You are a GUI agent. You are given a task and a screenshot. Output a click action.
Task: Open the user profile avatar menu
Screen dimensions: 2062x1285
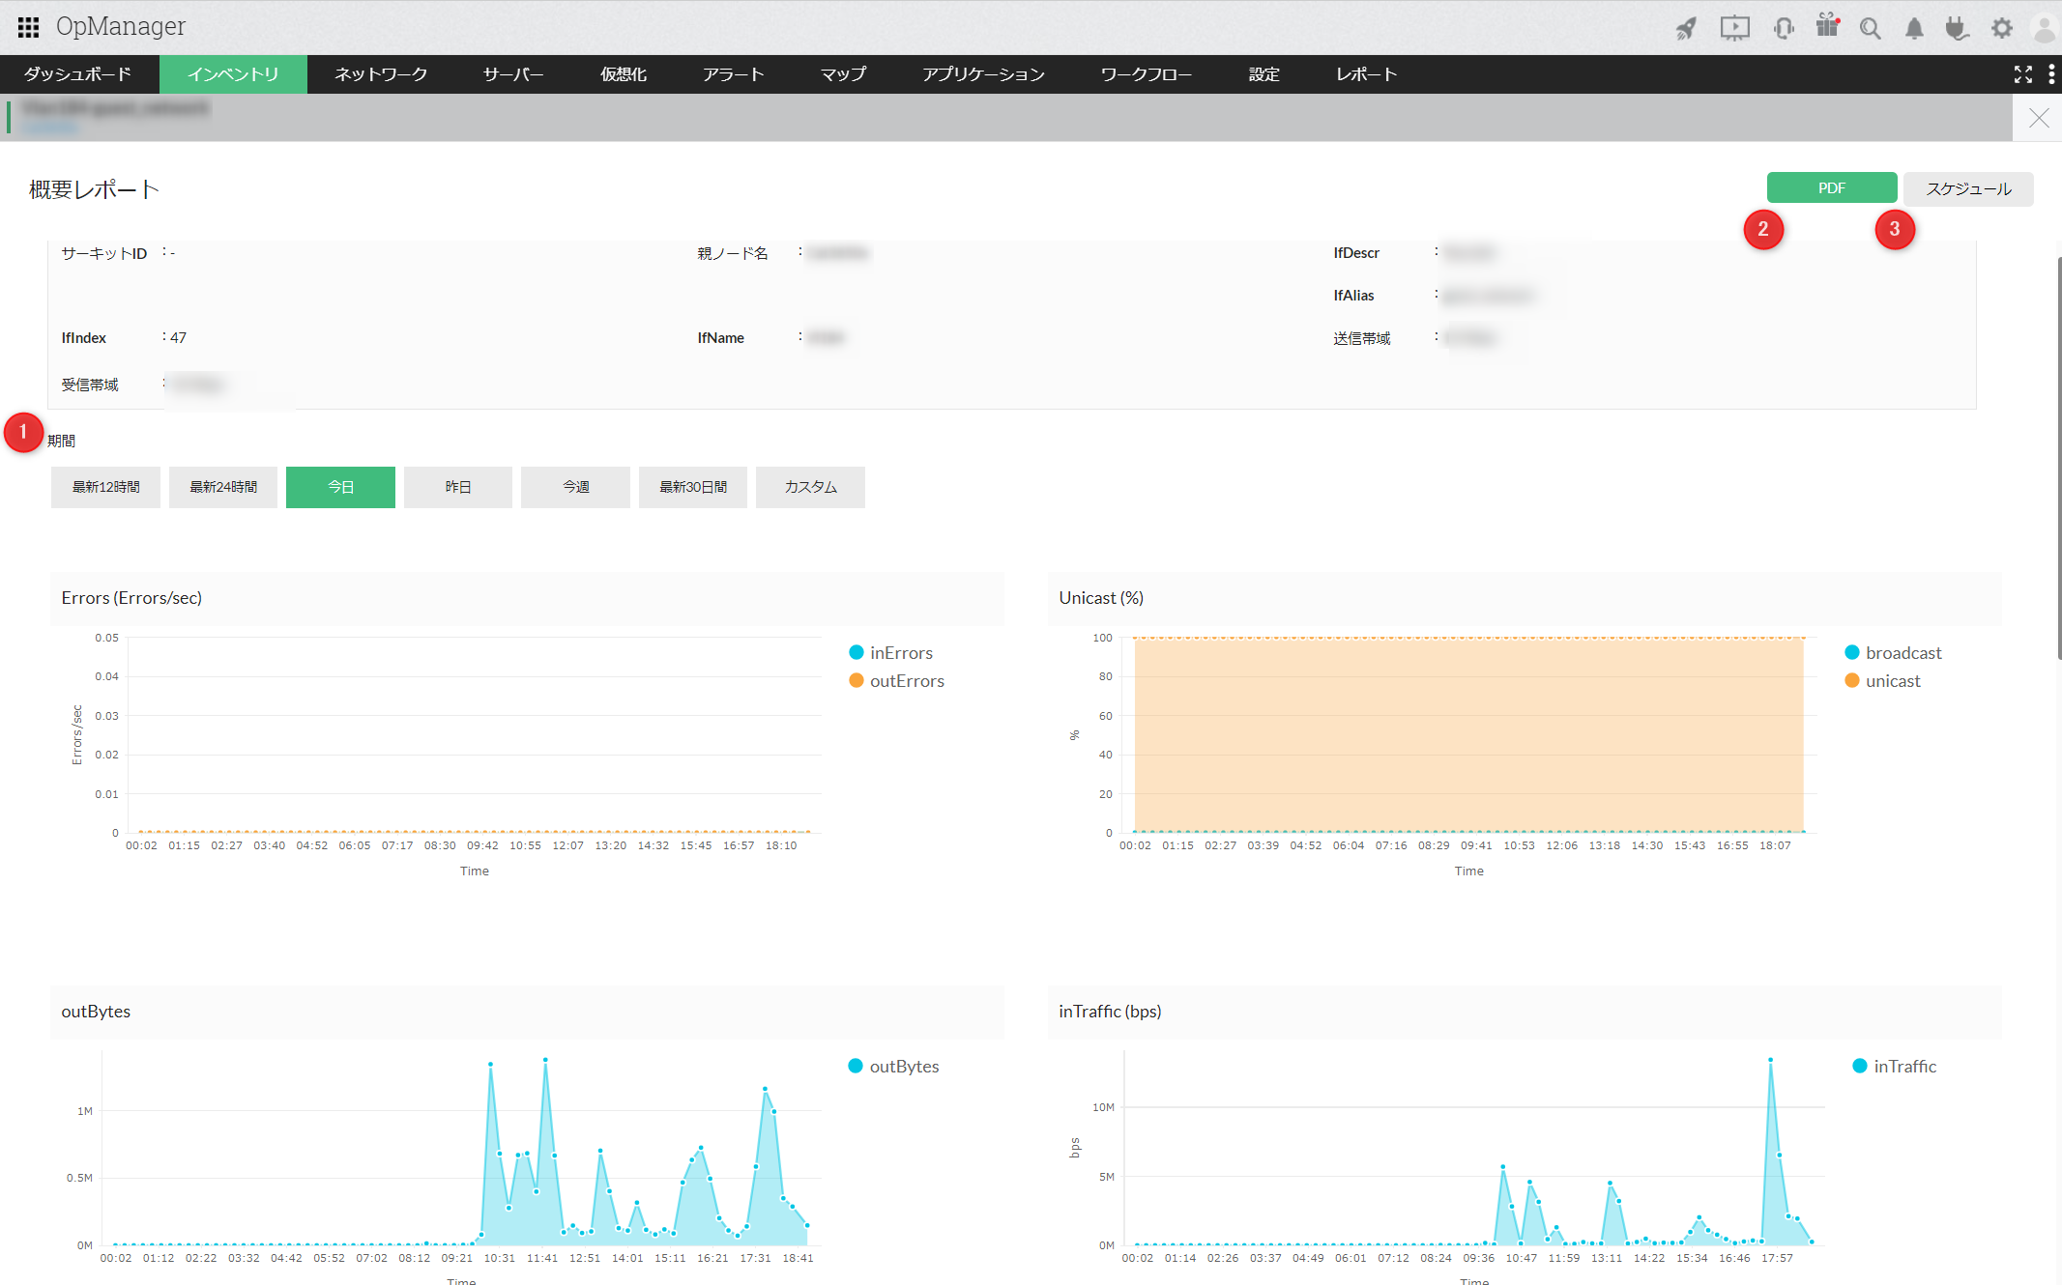coord(2045,28)
